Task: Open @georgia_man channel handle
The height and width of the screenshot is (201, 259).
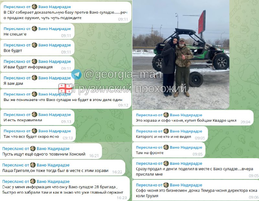Action: click(x=122, y=75)
